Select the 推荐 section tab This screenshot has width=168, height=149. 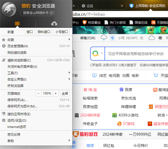tap(90, 145)
